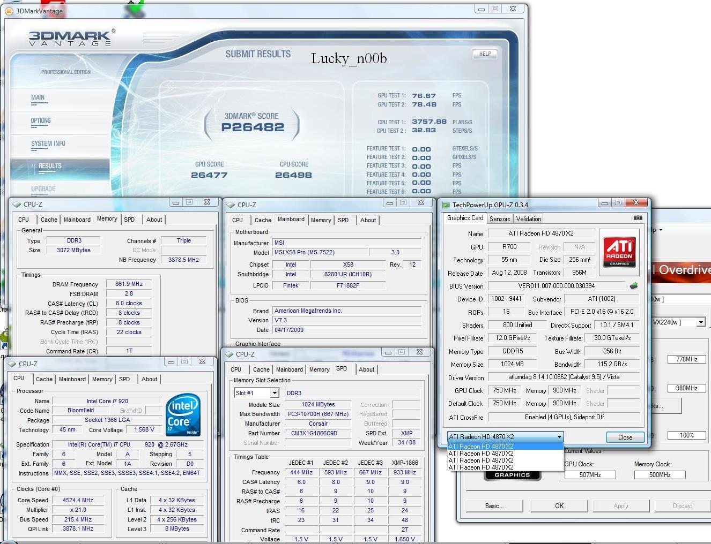The height and width of the screenshot is (544, 711).
Task: Click the TechPowerUp GPU-Z title bar icon
Action: click(446, 205)
